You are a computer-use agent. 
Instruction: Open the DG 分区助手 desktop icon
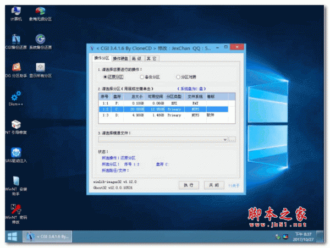[16, 70]
